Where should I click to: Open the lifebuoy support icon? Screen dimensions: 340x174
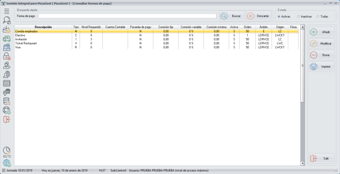click(6, 110)
